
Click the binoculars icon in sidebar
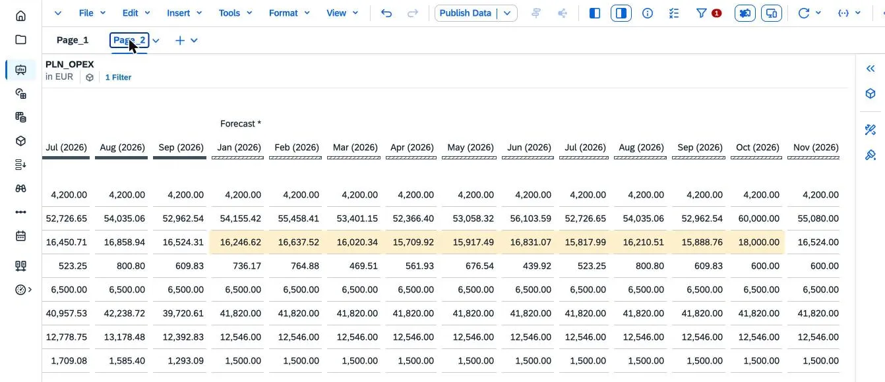pyautogui.click(x=20, y=188)
